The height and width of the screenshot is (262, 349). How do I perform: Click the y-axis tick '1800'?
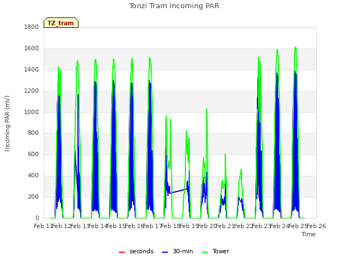point(32,27)
